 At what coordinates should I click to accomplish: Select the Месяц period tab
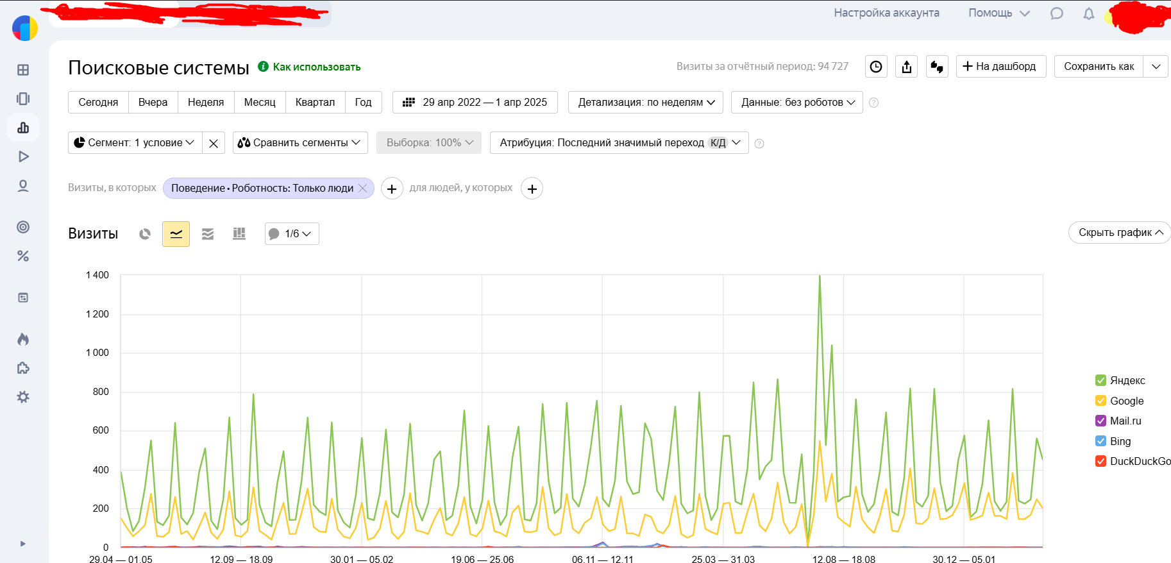pos(259,103)
